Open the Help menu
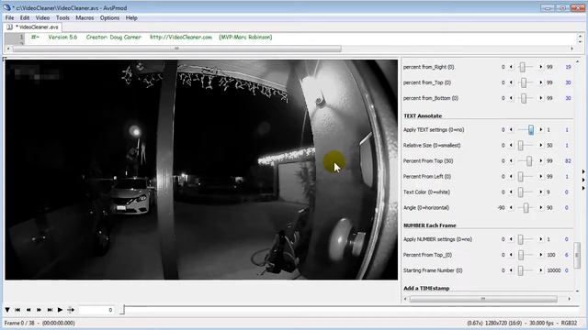 [x=131, y=17]
